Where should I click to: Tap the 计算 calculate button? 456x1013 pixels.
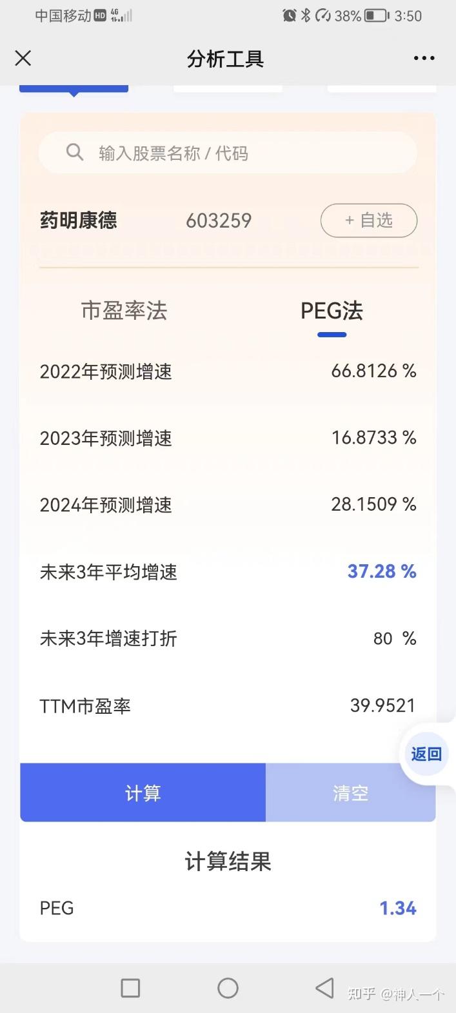143,792
